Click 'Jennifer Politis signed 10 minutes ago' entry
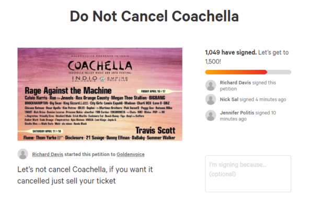This screenshot has width=311, height=198. click(x=248, y=116)
